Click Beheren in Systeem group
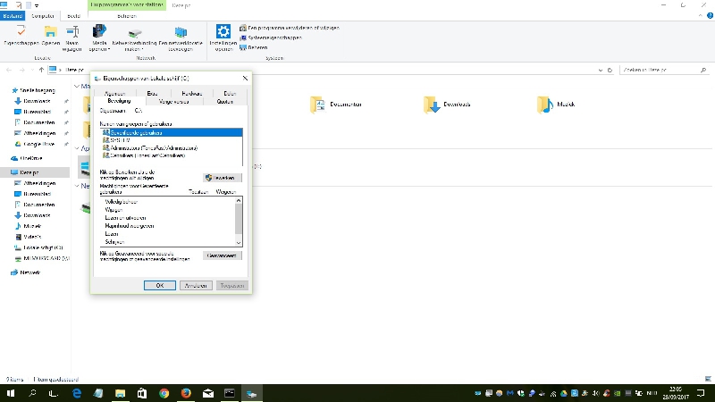The height and width of the screenshot is (402, 715). click(254, 47)
